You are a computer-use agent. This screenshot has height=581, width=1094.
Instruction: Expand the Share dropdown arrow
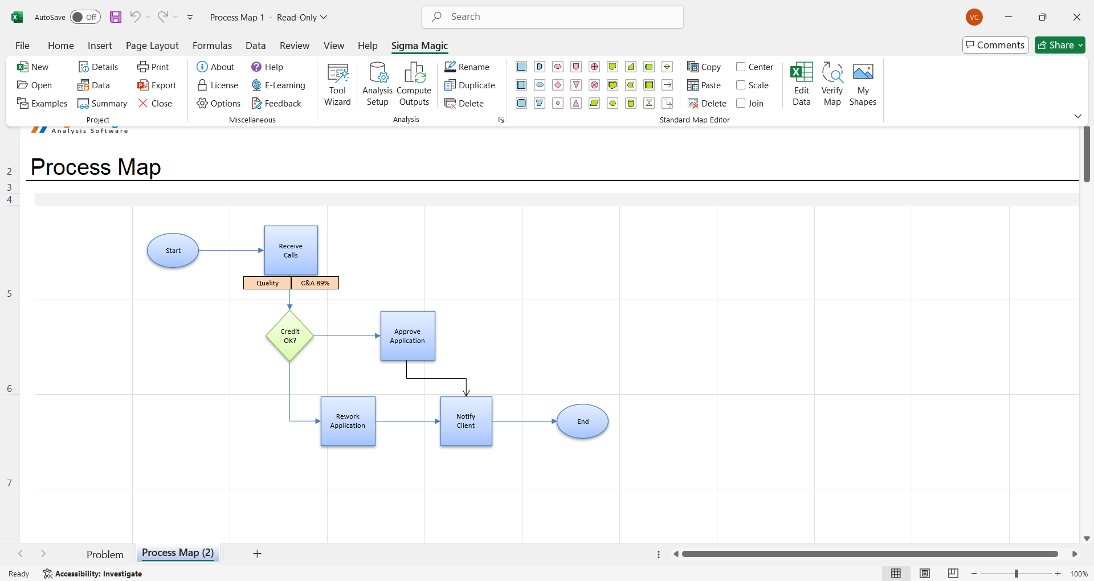click(x=1080, y=46)
